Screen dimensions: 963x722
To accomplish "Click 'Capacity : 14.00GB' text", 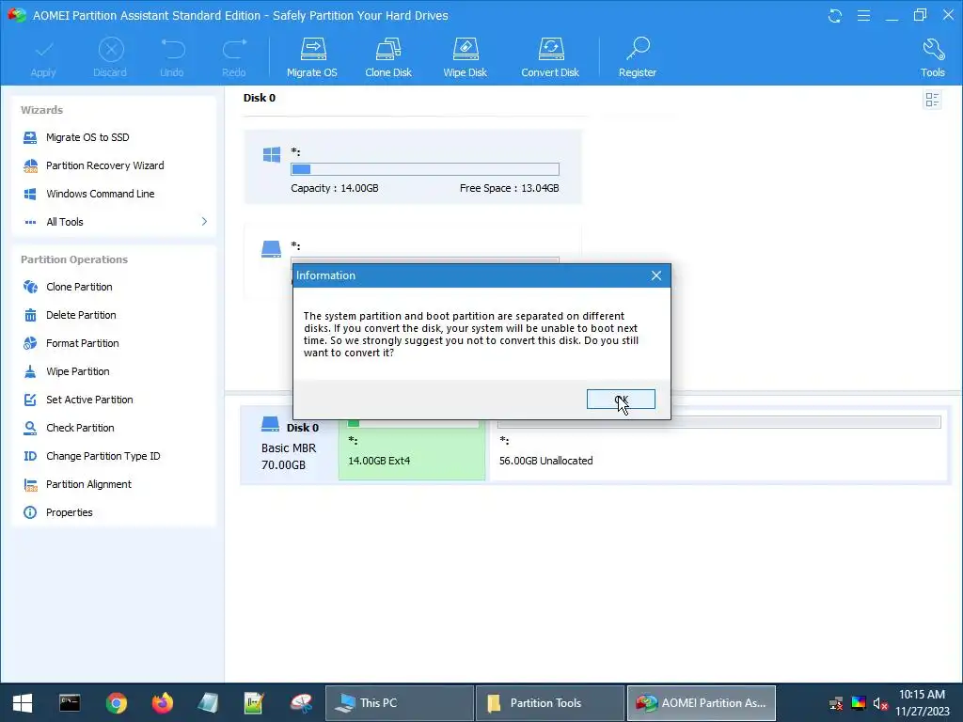I will pyautogui.click(x=335, y=188).
